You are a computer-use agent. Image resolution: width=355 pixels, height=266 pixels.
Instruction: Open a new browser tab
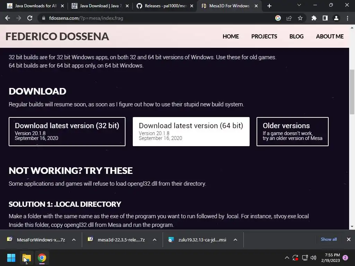click(269, 6)
